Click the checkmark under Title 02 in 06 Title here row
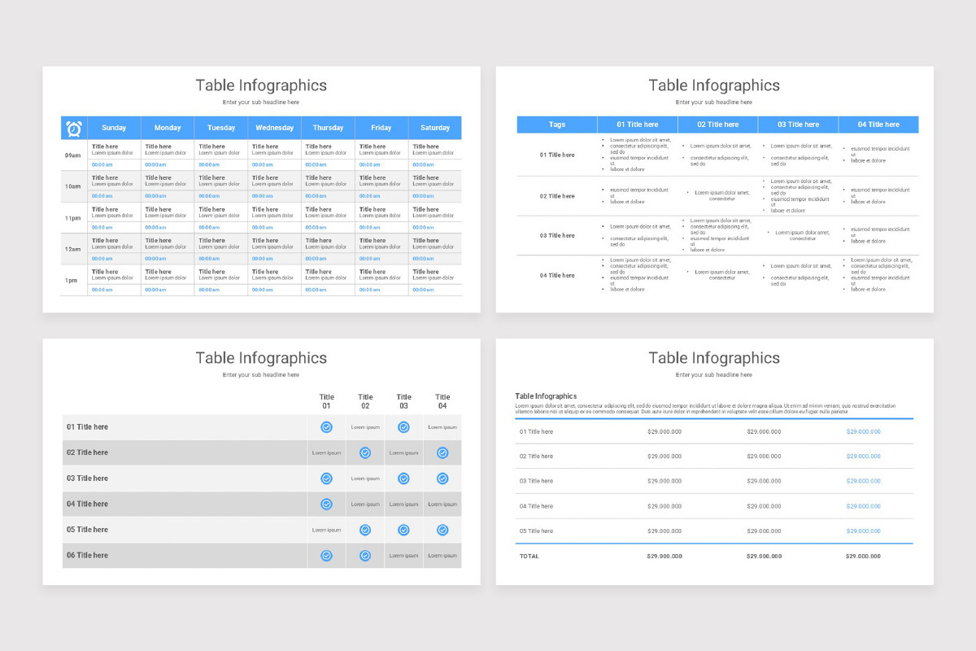The width and height of the screenshot is (976, 651). (365, 555)
